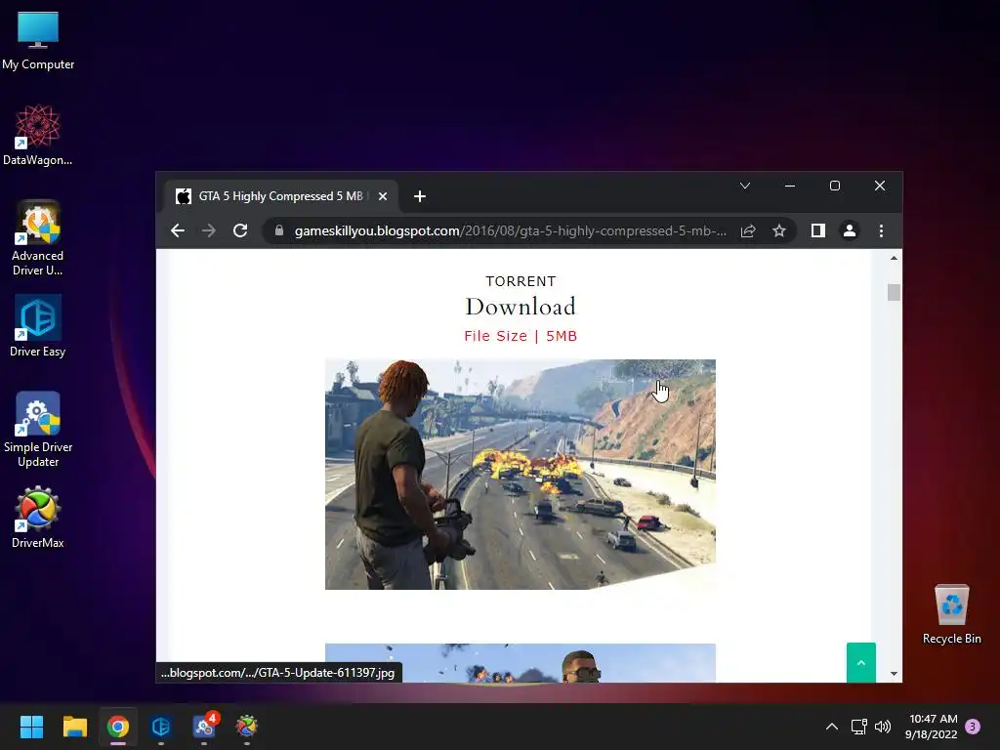Minimize the Chrome window

(789, 186)
